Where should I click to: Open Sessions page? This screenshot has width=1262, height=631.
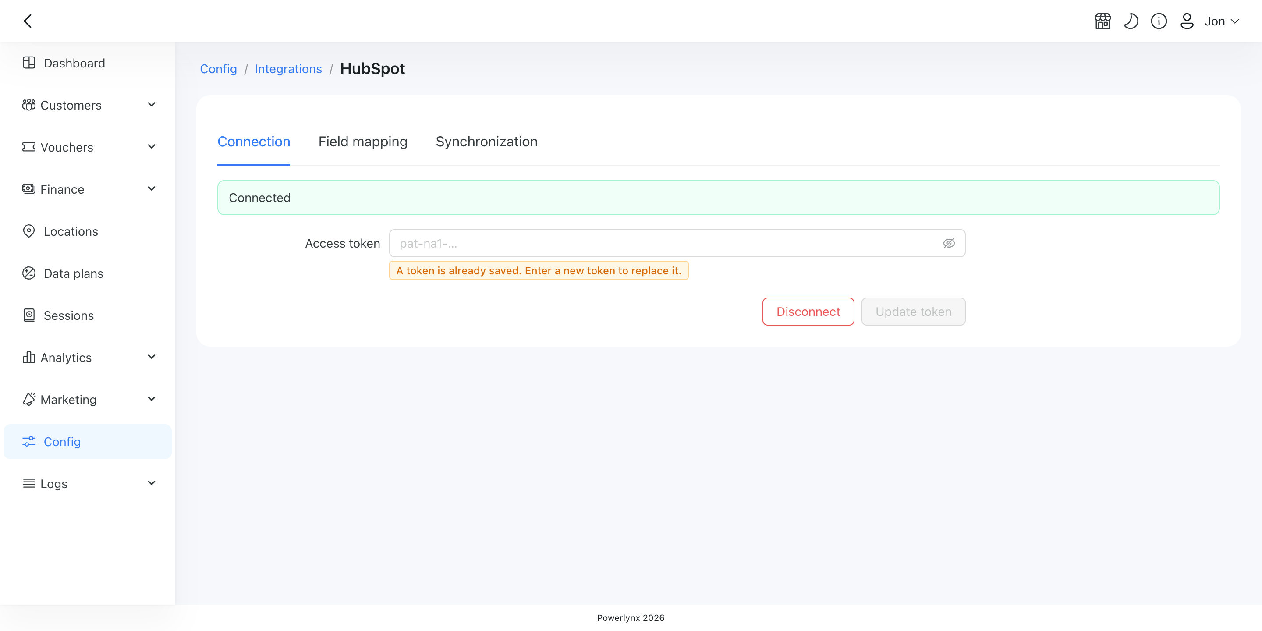tap(88, 315)
